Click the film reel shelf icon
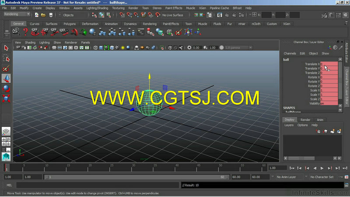The height and width of the screenshot is (197, 350). [x=16, y=32]
